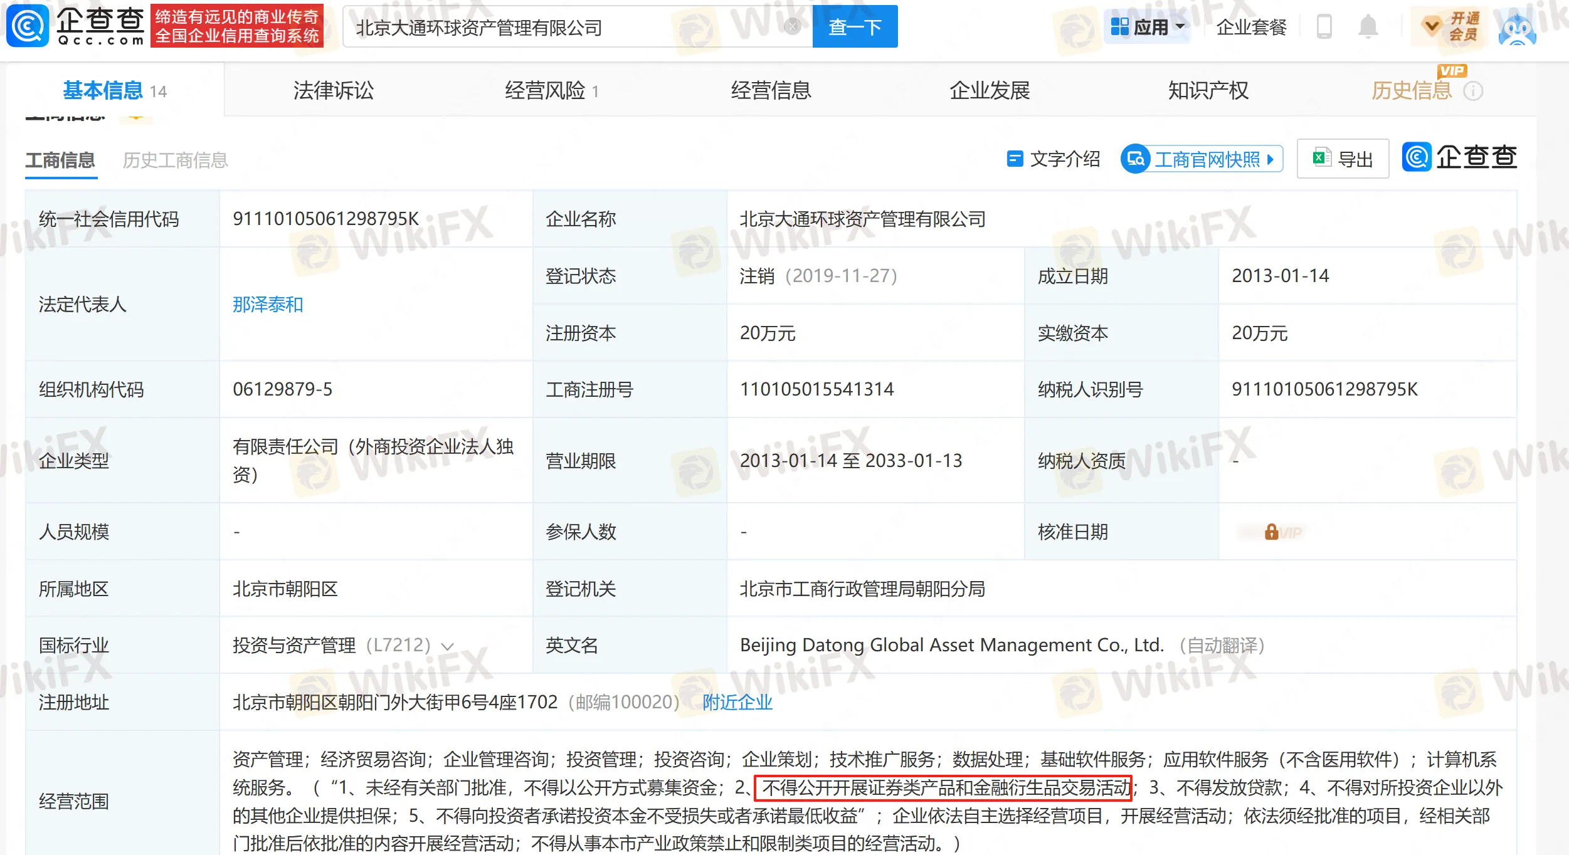Click the 开通会员 VIP badge
This screenshot has width=1569, height=855.
point(1450,26)
